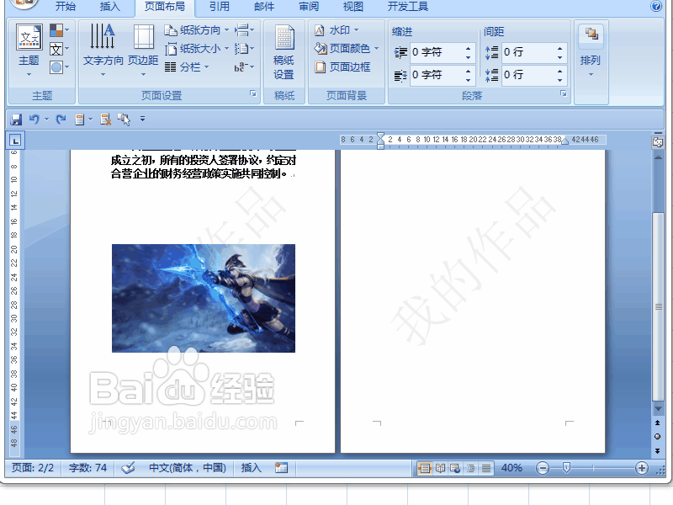Screen dimensions: 673x505
Task: Click macro recording status icon
Action: pos(282,468)
